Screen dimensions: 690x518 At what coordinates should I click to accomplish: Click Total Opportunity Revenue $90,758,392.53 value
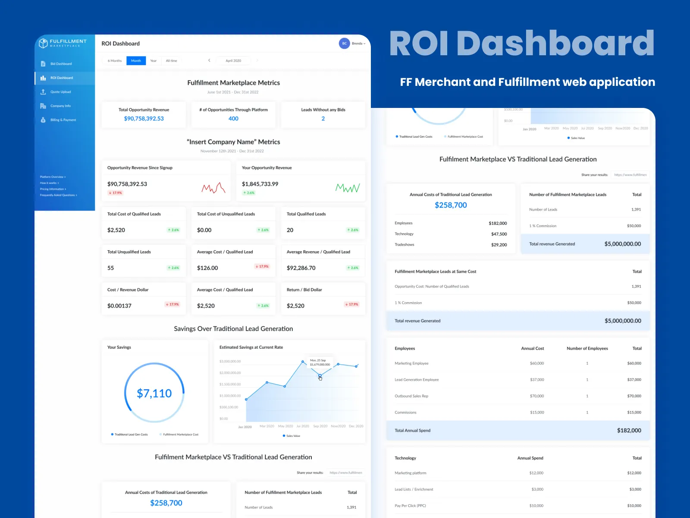(144, 119)
